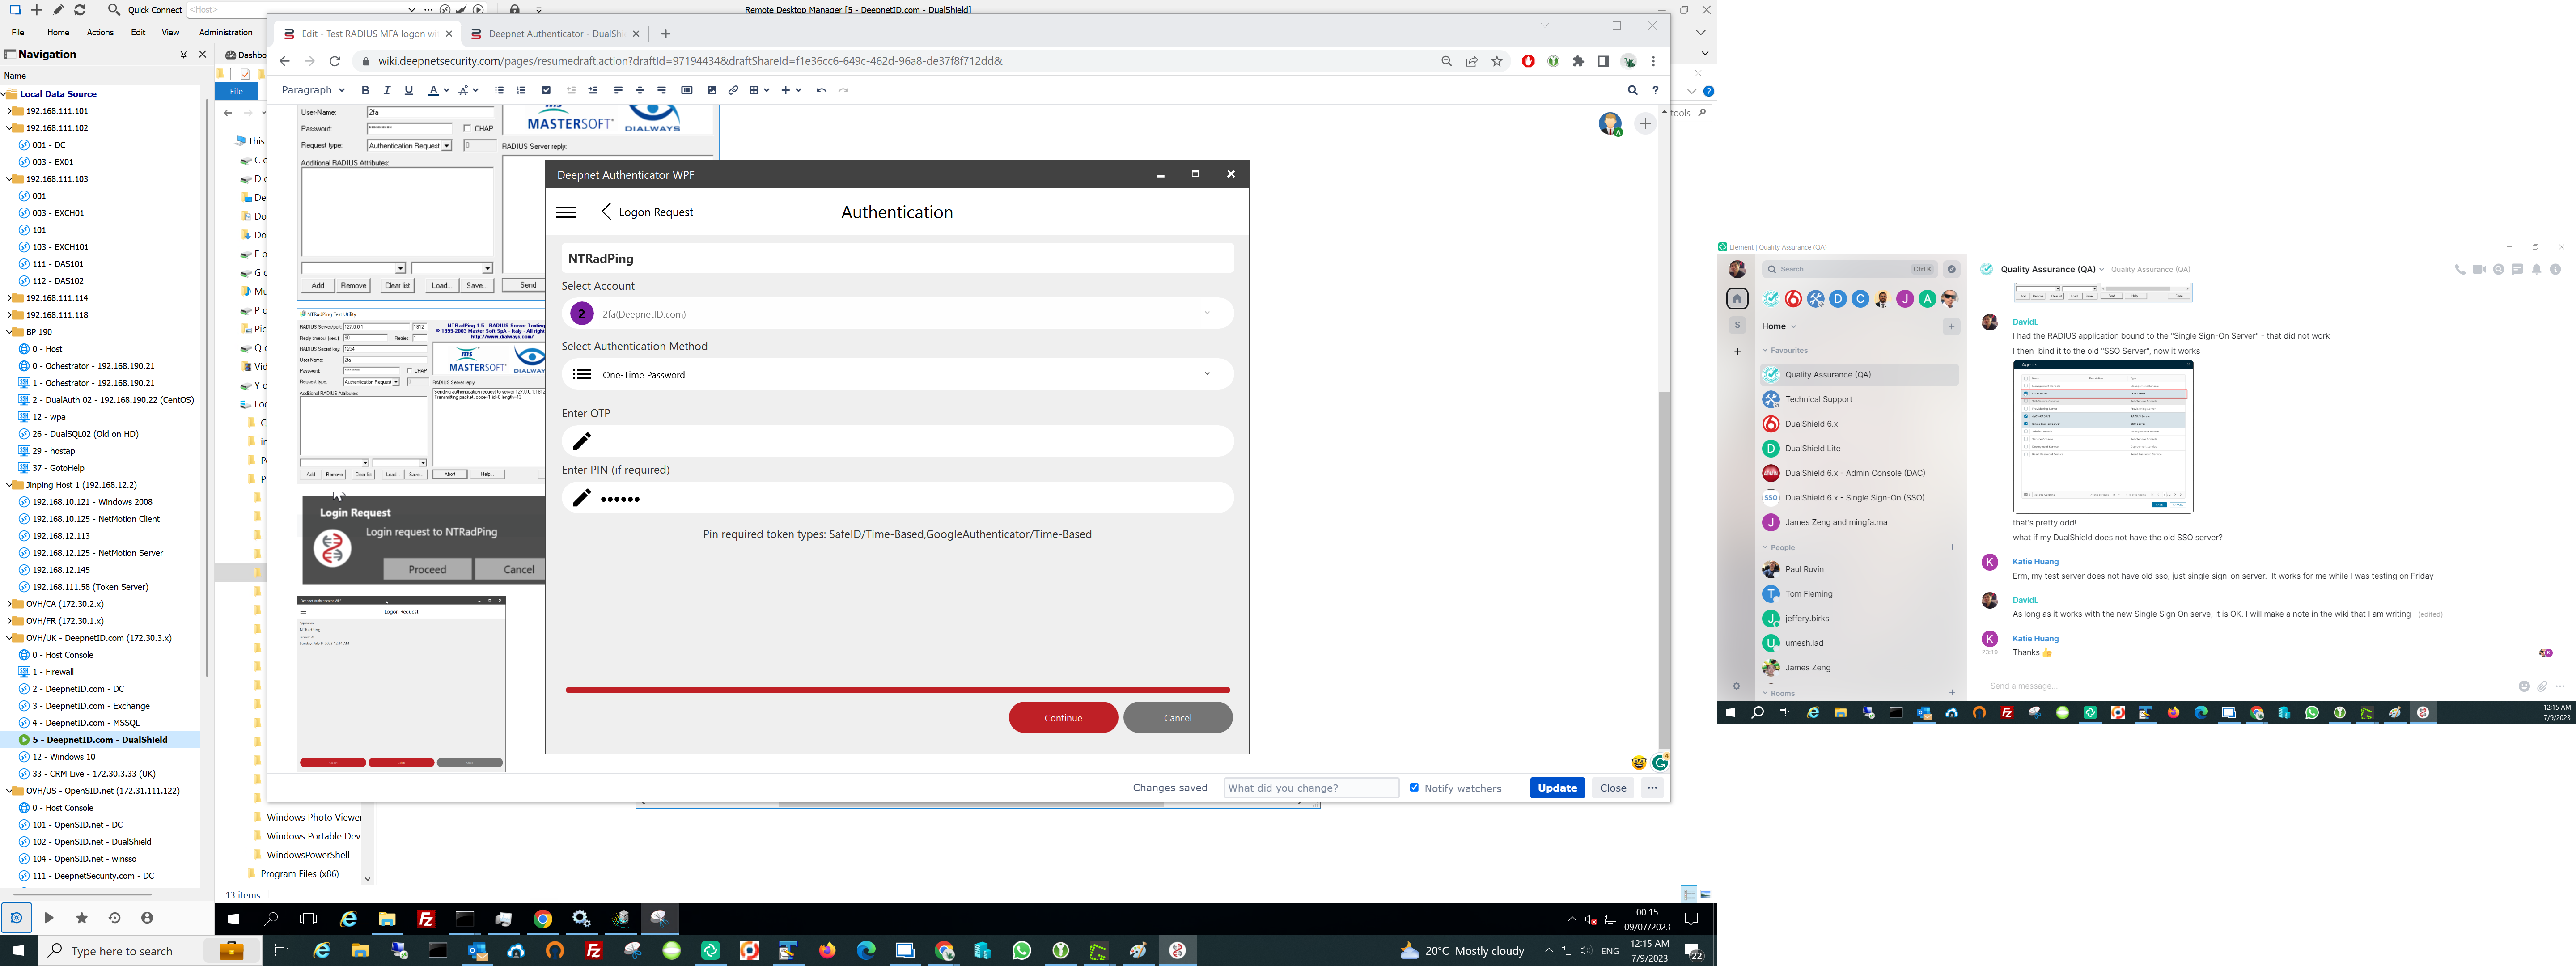The image size is (2576, 966).
Task: Open hamburger menu in Deepnet Authenticator
Action: coord(566,212)
